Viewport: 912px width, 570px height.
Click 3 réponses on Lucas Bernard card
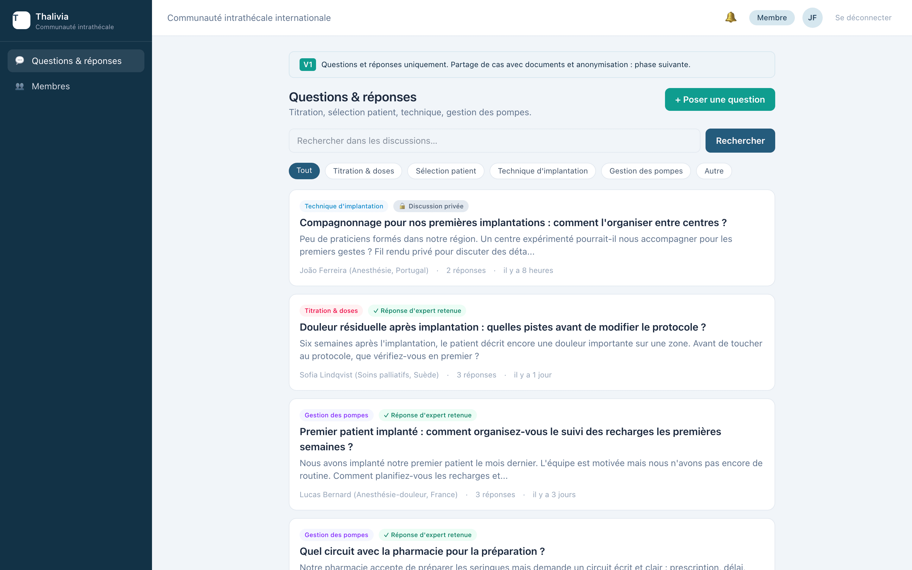tap(495, 495)
